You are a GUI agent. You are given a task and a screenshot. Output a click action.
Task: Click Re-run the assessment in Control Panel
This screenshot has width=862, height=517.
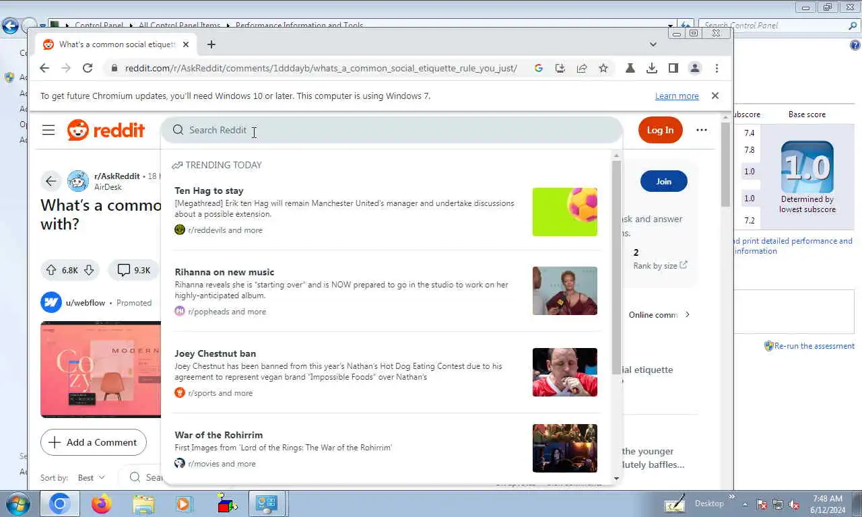click(814, 346)
